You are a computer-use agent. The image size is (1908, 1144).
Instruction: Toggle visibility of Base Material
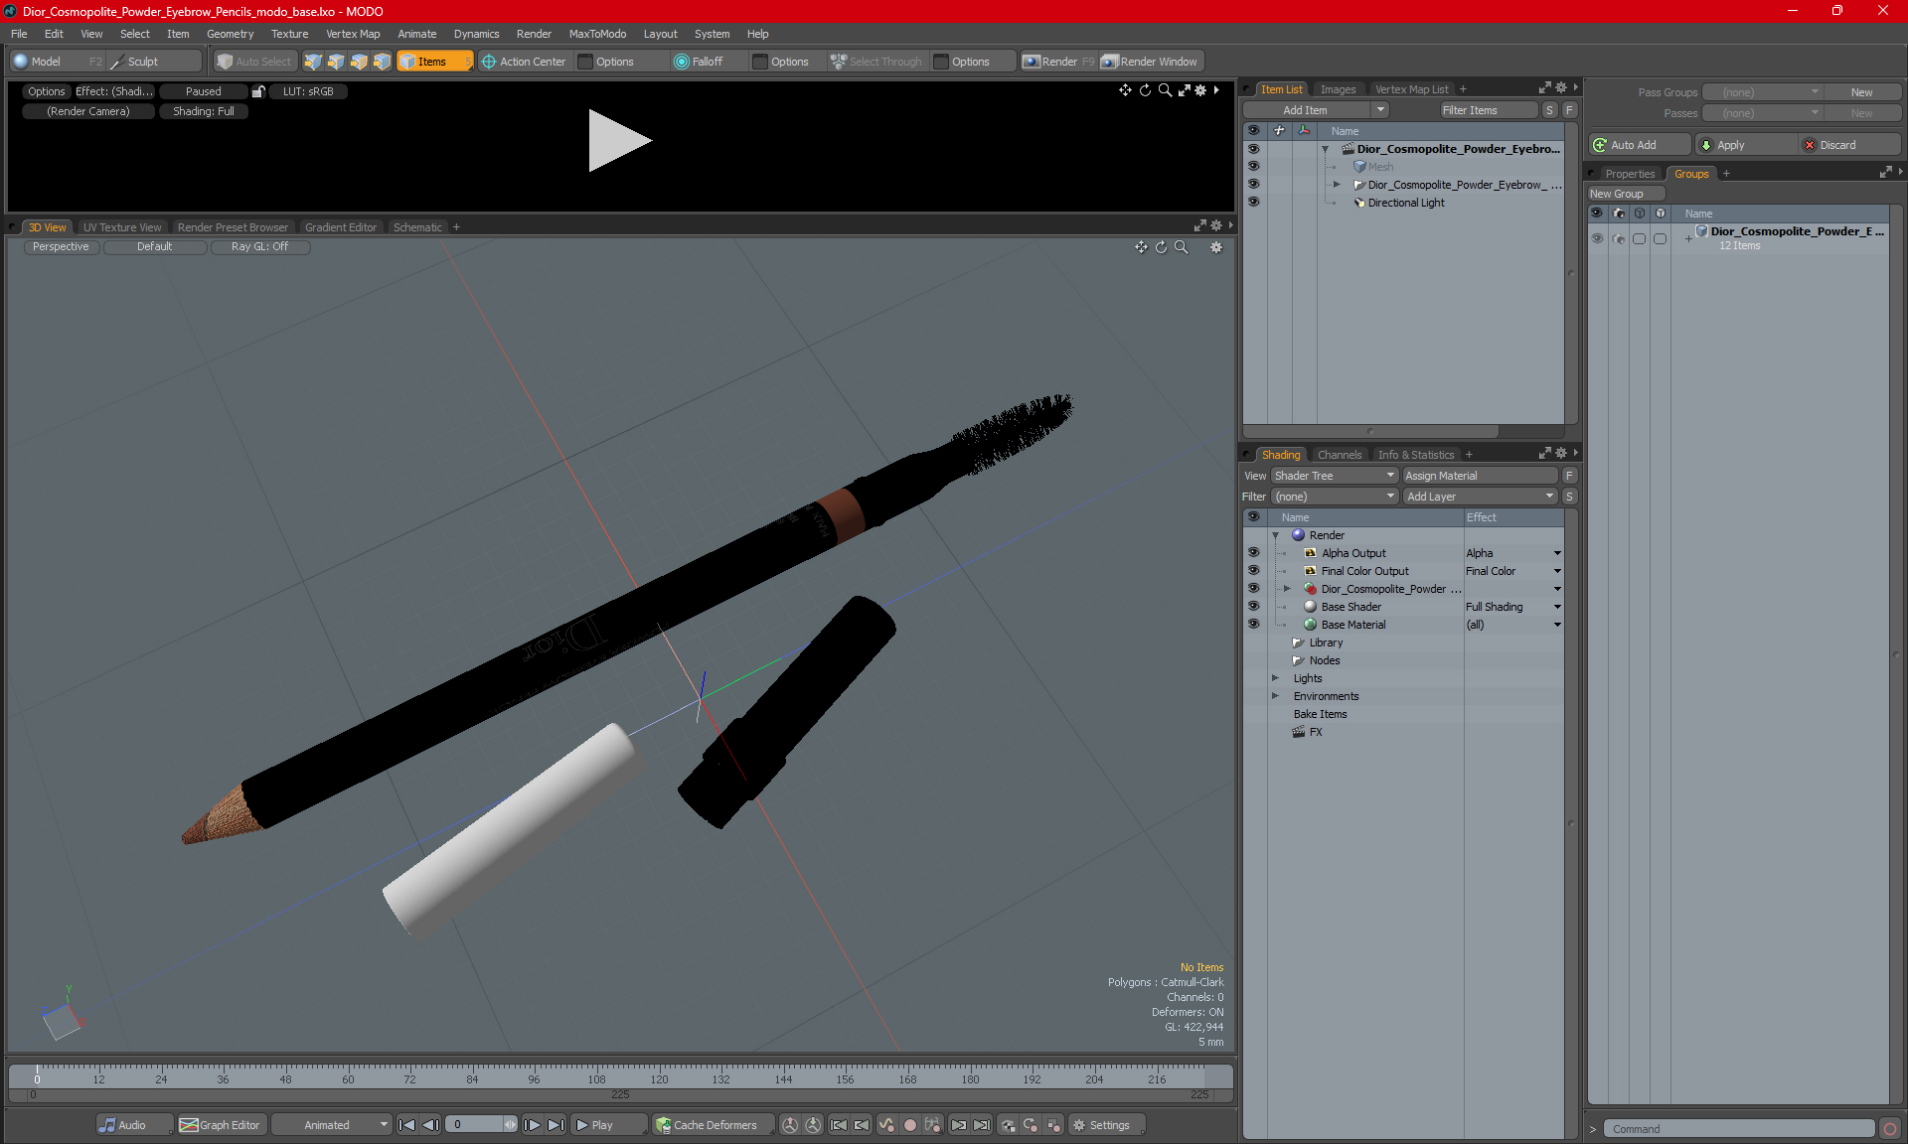pos(1253,625)
